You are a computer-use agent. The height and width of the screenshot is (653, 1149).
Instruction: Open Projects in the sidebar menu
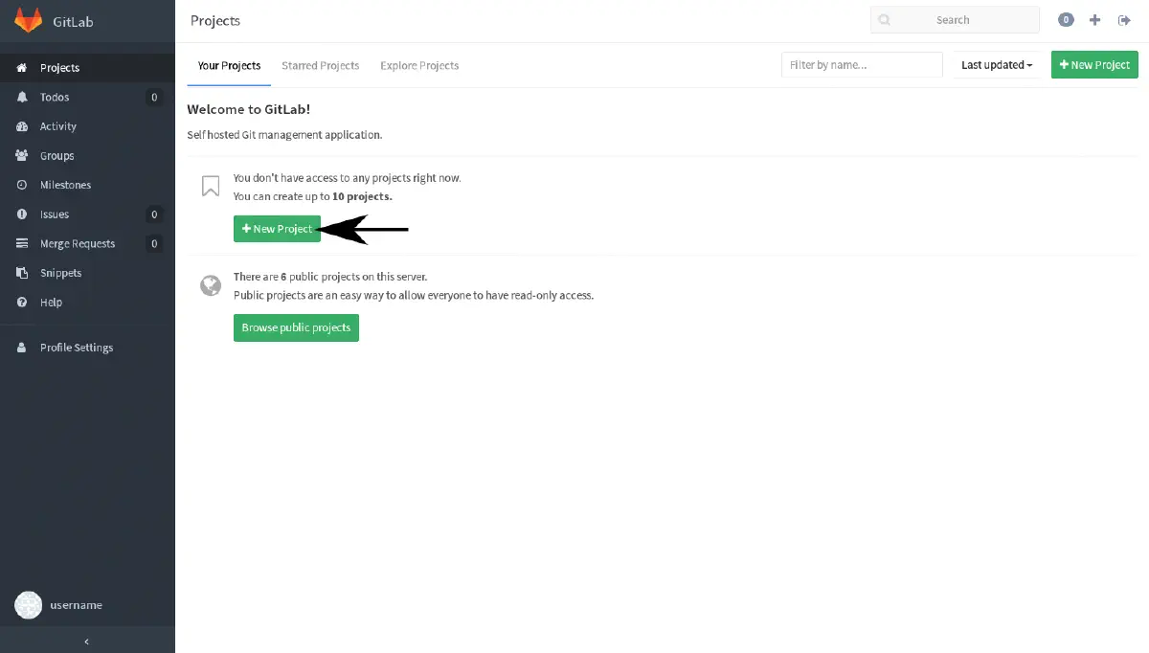tap(87, 68)
